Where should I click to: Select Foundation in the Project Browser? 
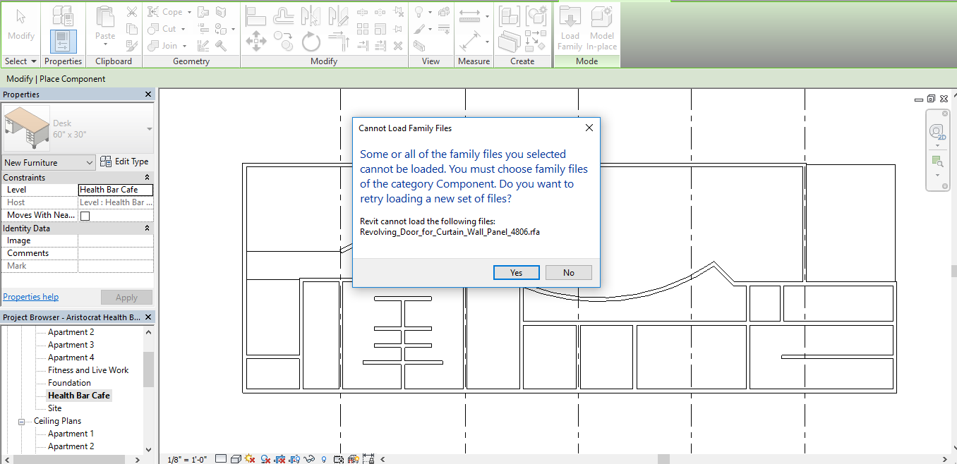68,382
